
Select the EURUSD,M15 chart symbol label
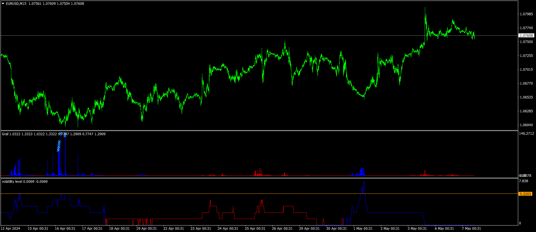16,4
